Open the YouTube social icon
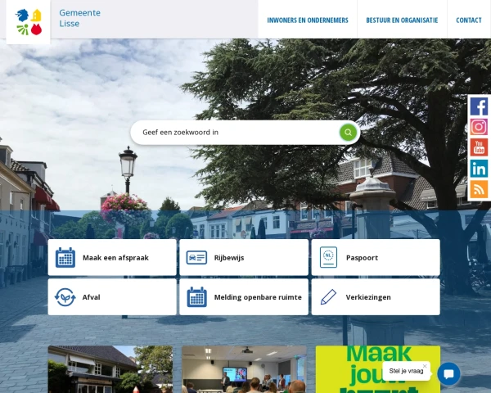Screen dimensions: 491x393 point(479,147)
